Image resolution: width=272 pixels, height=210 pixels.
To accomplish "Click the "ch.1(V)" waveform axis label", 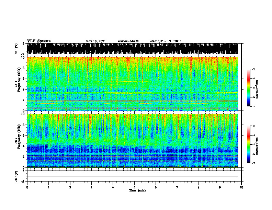I will pos(16,49).
